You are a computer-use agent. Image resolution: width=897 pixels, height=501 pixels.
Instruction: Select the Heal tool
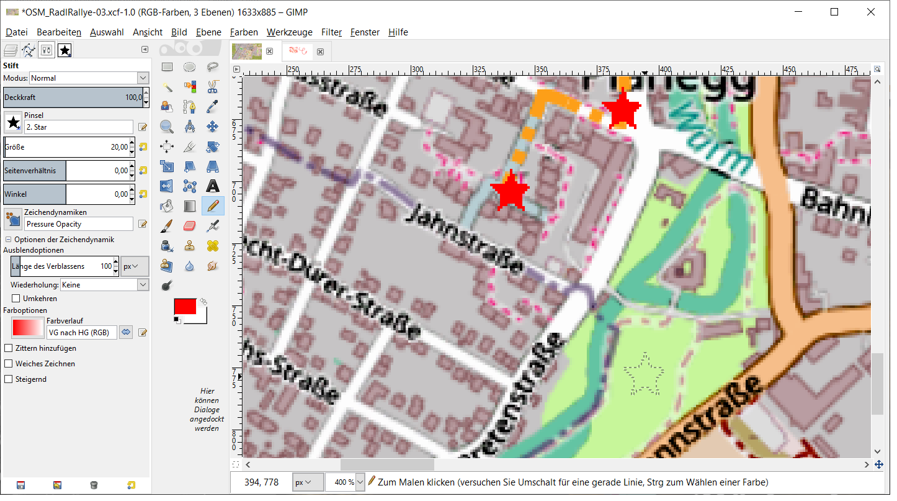coord(212,246)
